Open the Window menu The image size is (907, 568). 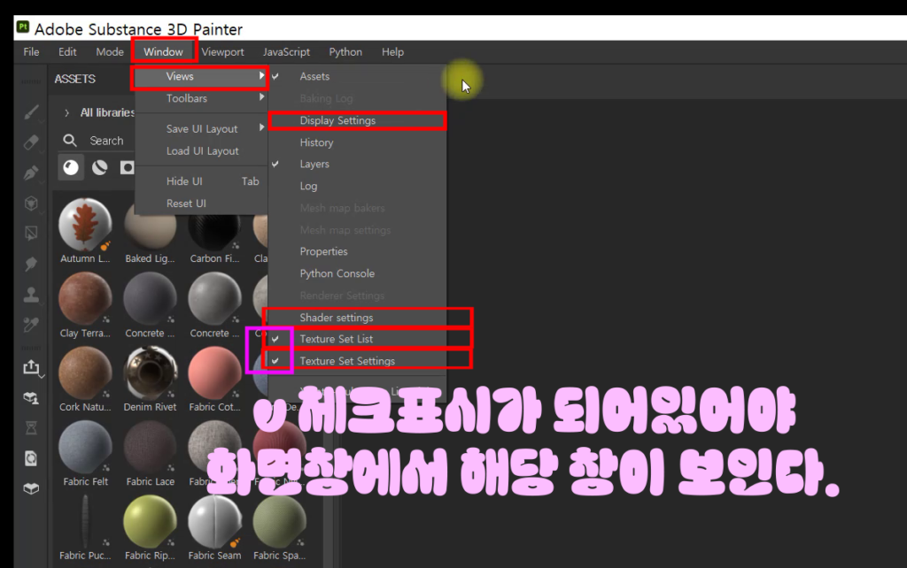tap(163, 52)
